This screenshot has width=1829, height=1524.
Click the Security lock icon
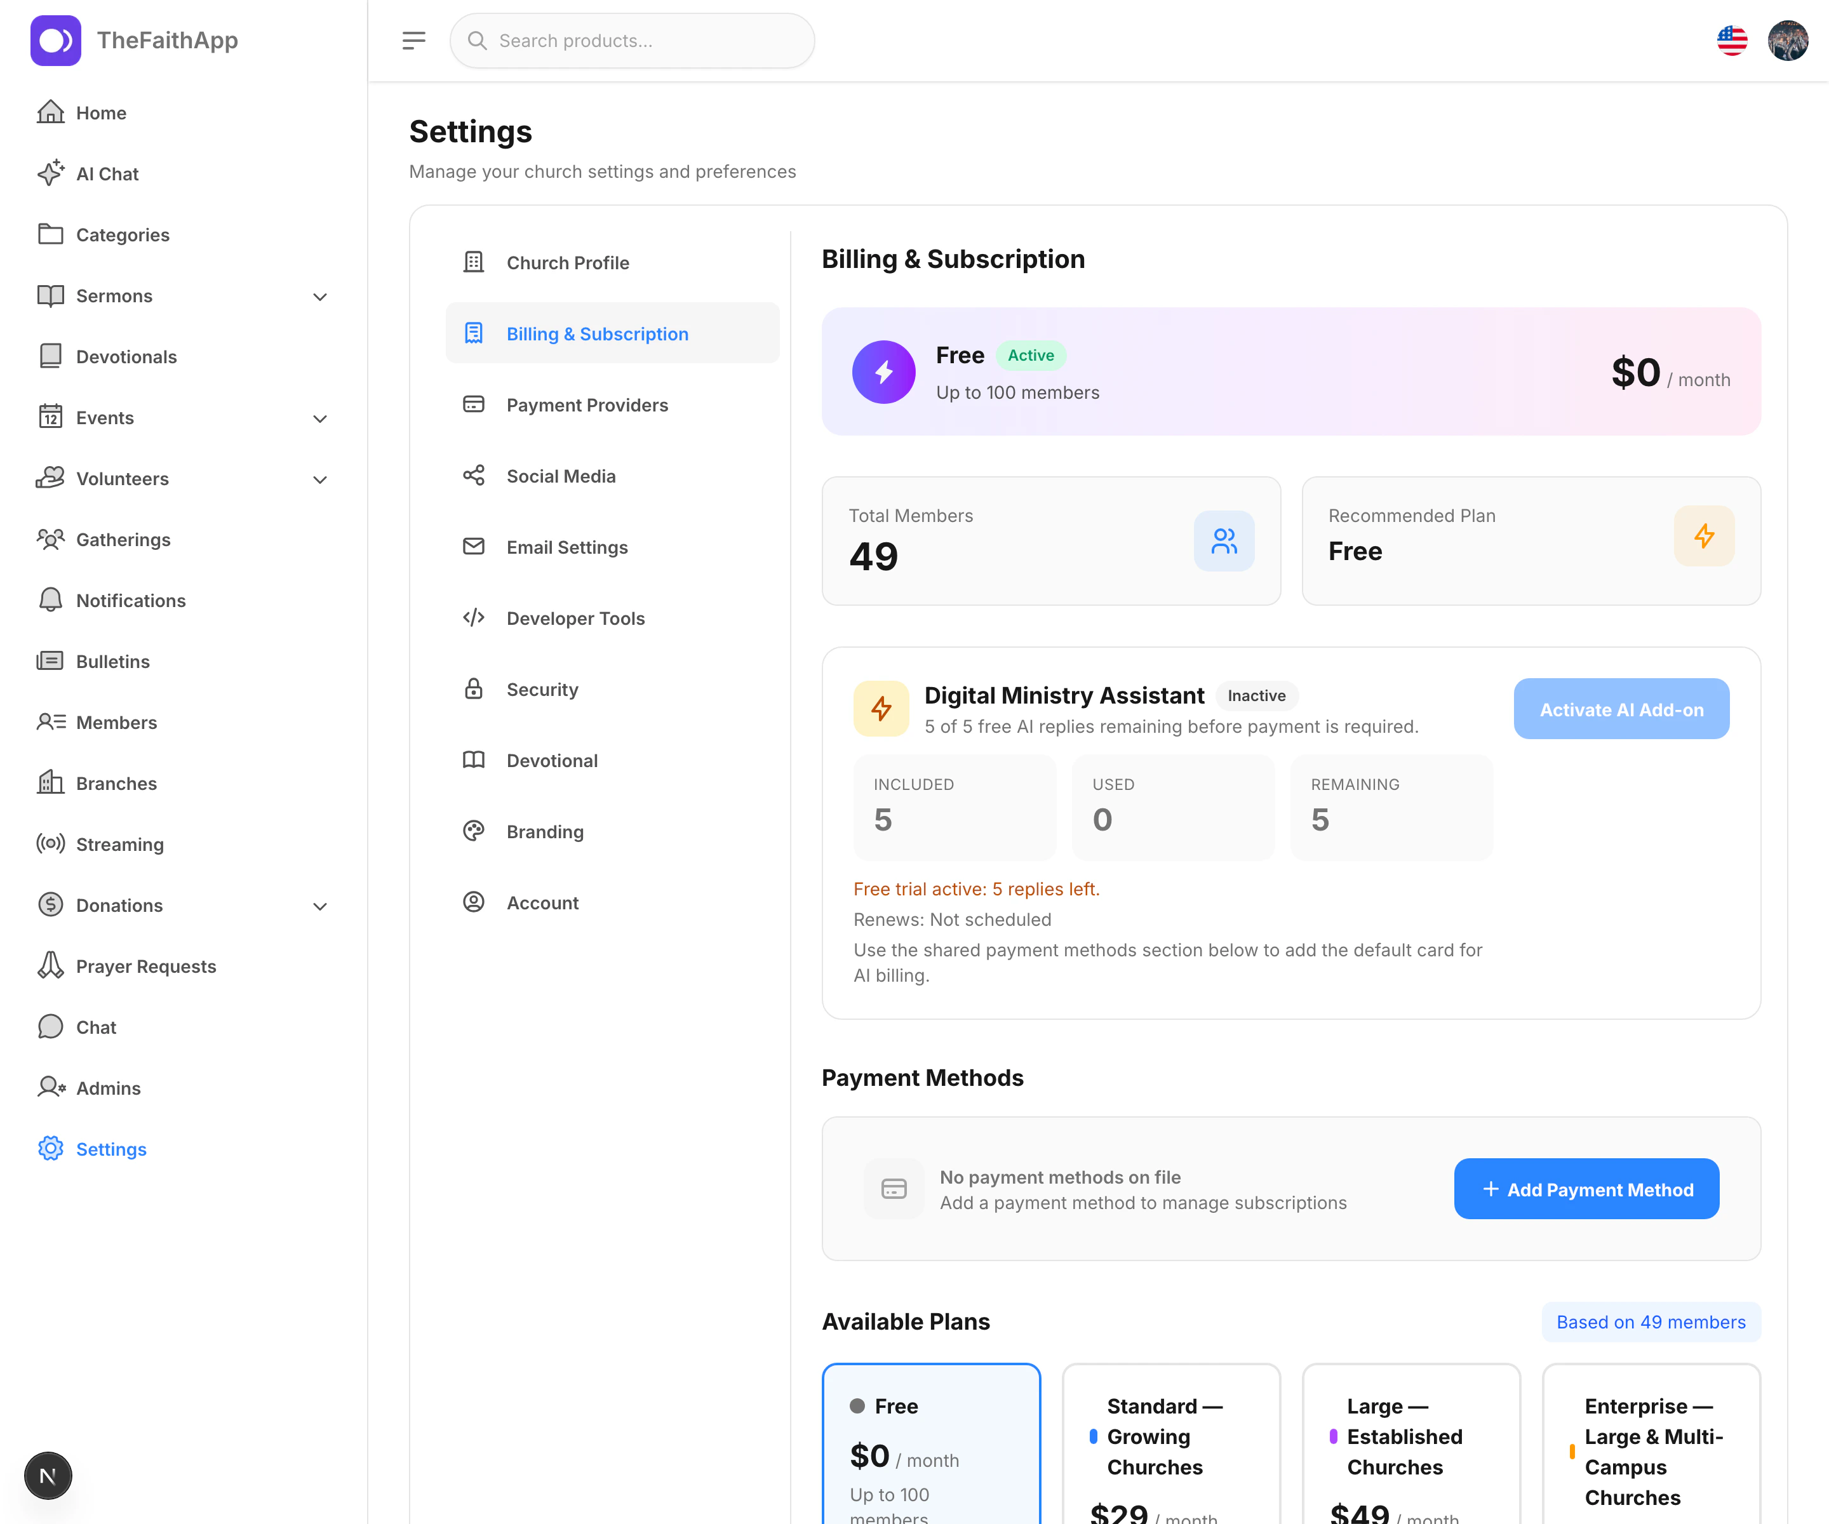(x=474, y=689)
